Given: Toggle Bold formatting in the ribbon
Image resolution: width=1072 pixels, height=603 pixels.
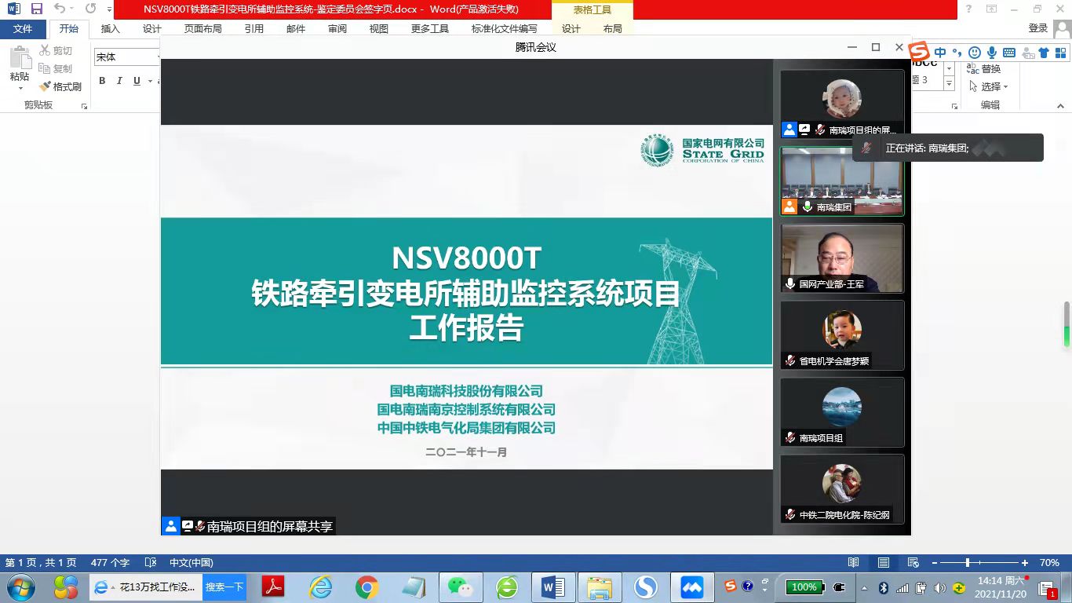Looking at the screenshot, I should click(102, 81).
